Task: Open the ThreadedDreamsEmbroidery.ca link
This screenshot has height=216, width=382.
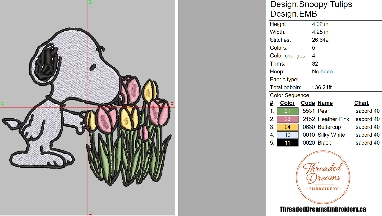Action: pos(323,209)
